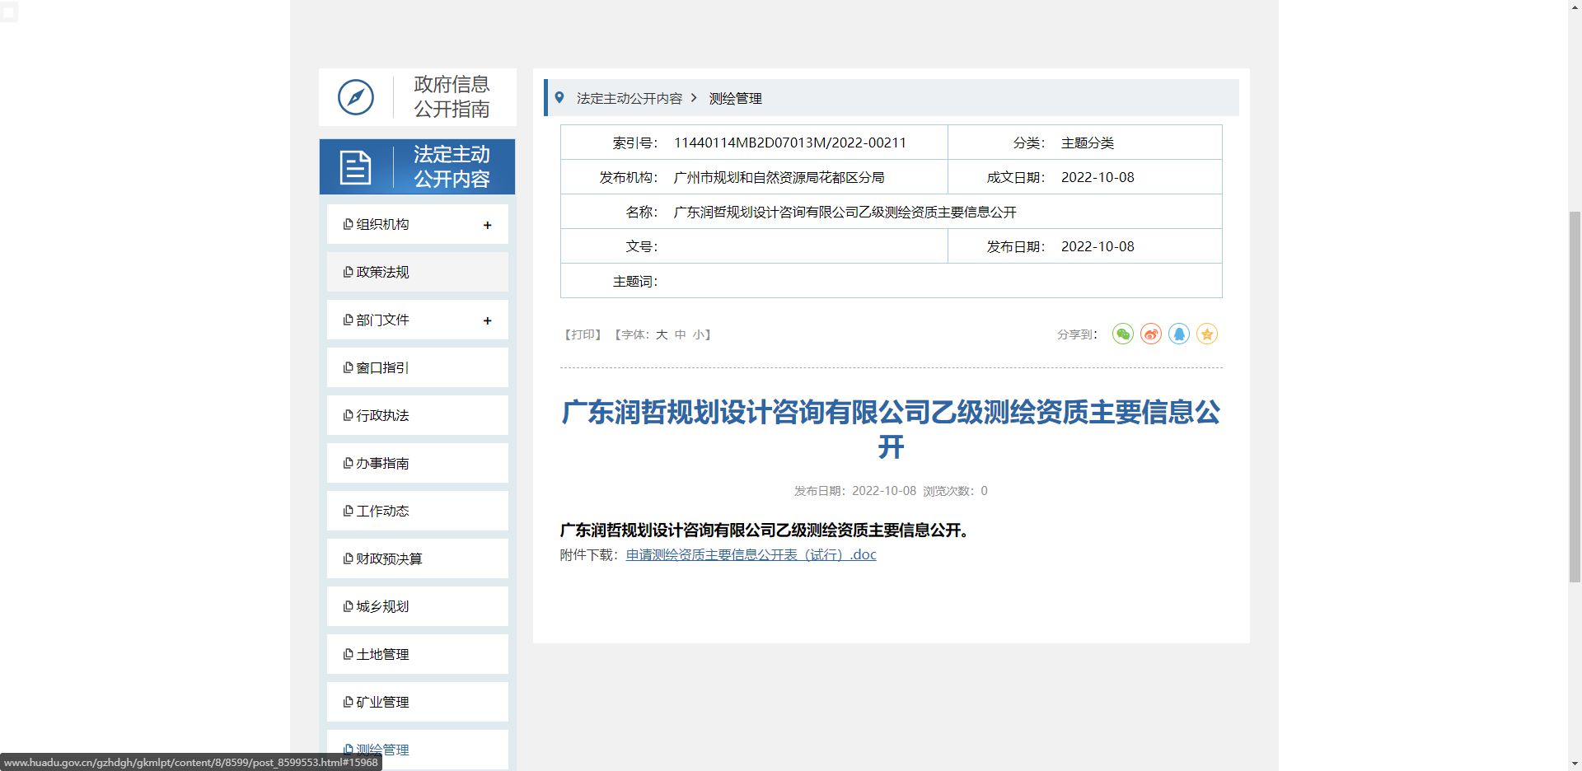Click the page icon beside 城乡规划
Image resolution: width=1582 pixels, height=771 pixels.
[347, 606]
